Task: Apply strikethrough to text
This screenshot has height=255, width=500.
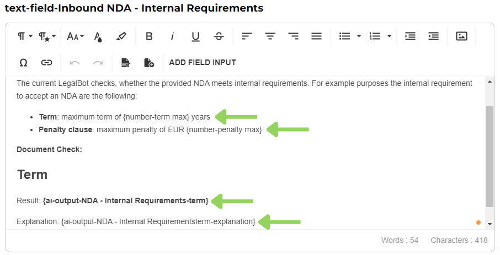Action: pos(219,36)
